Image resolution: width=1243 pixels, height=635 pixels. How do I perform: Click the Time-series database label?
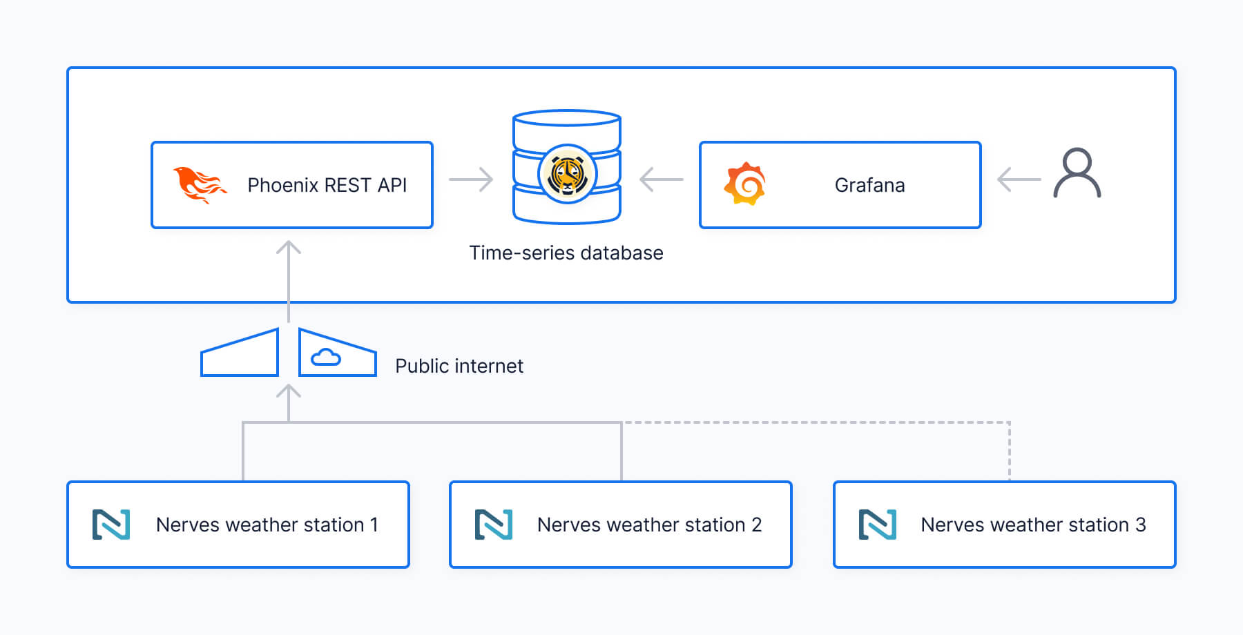(x=566, y=253)
